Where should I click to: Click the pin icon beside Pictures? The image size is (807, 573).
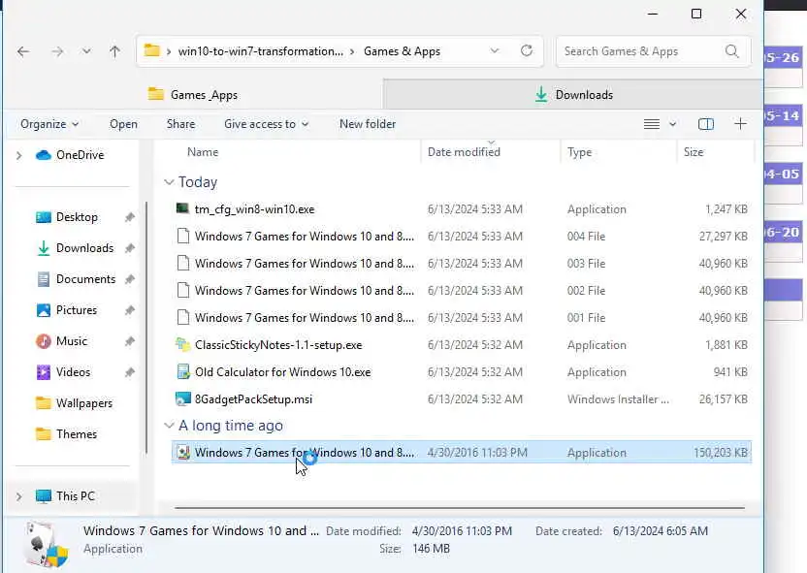click(130, 310)
